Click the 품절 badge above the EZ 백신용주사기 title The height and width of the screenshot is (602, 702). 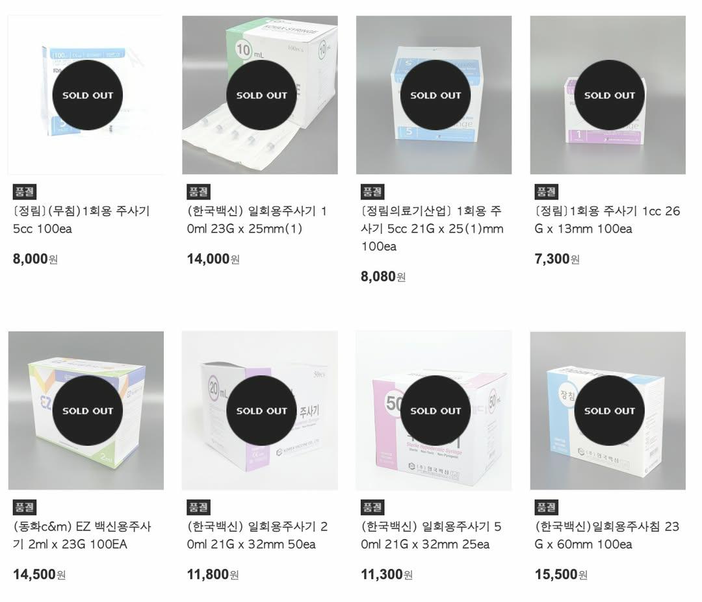24,507
